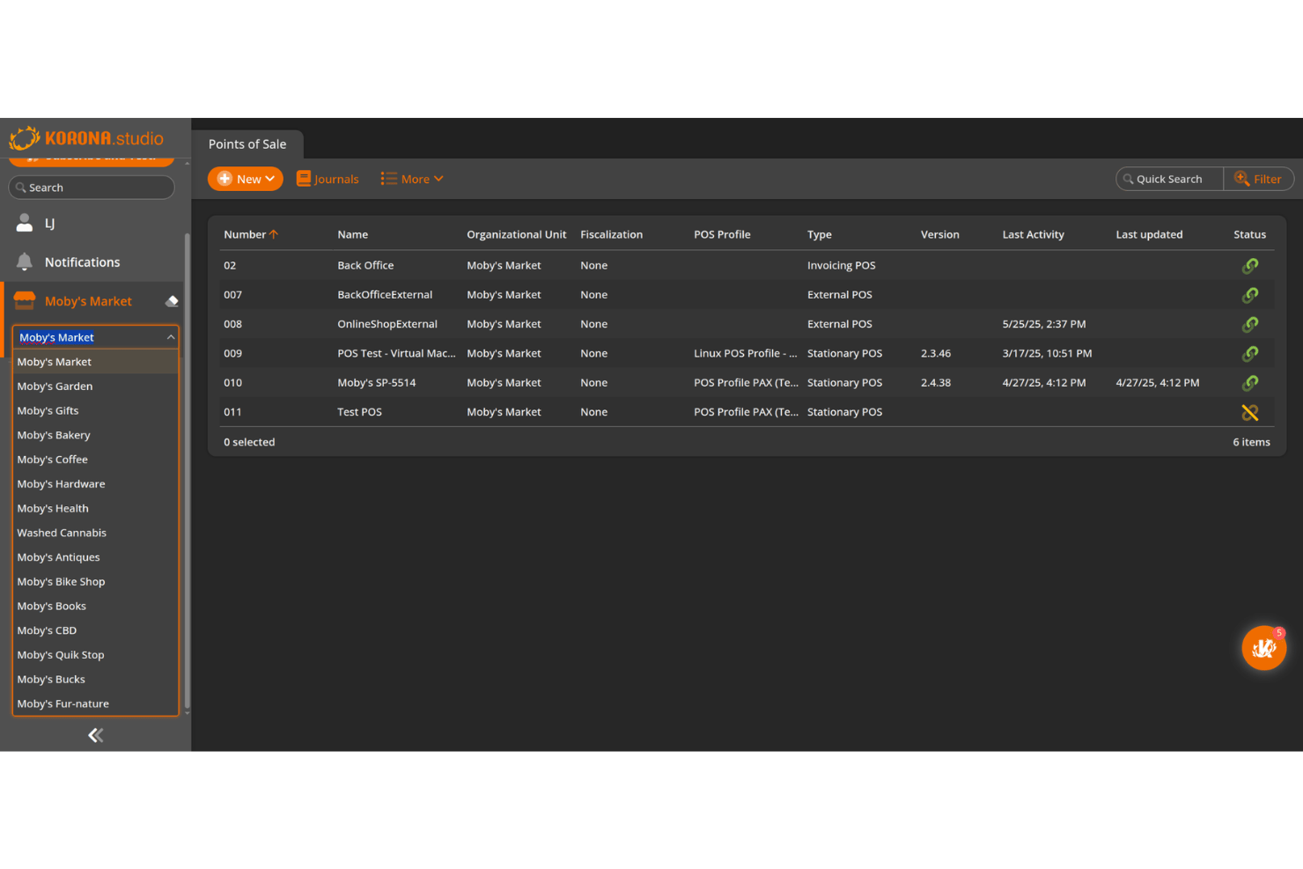Click the Linux POS Profile cell
Screen dimensions: 1303x869
746,353
